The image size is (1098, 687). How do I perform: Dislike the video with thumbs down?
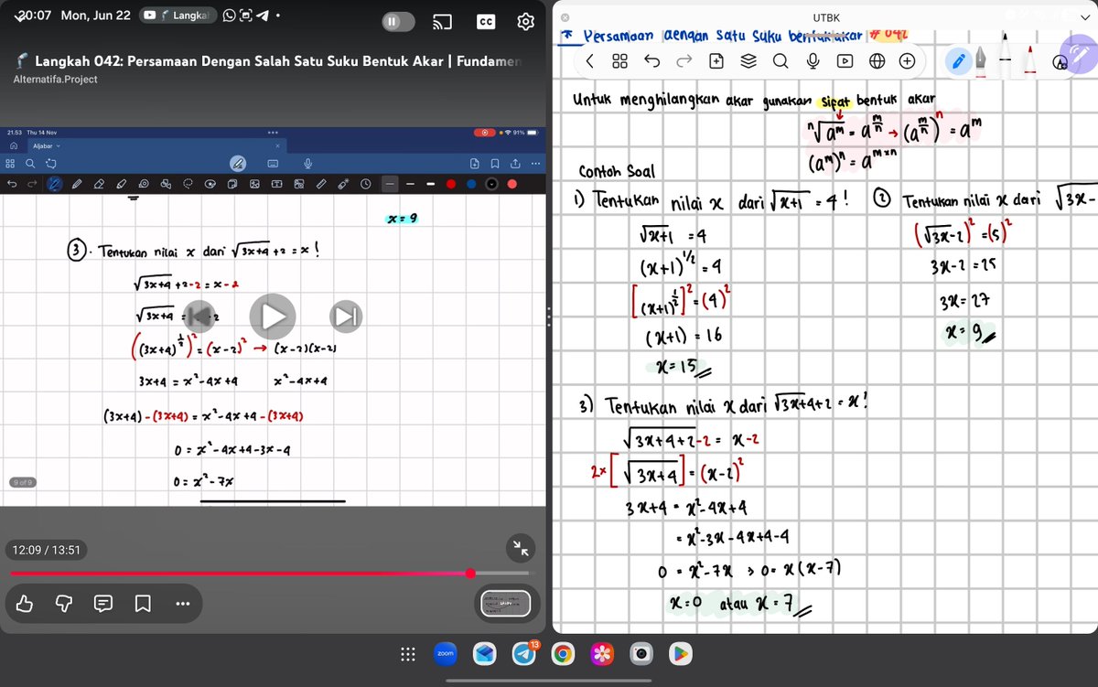[64, 603]
